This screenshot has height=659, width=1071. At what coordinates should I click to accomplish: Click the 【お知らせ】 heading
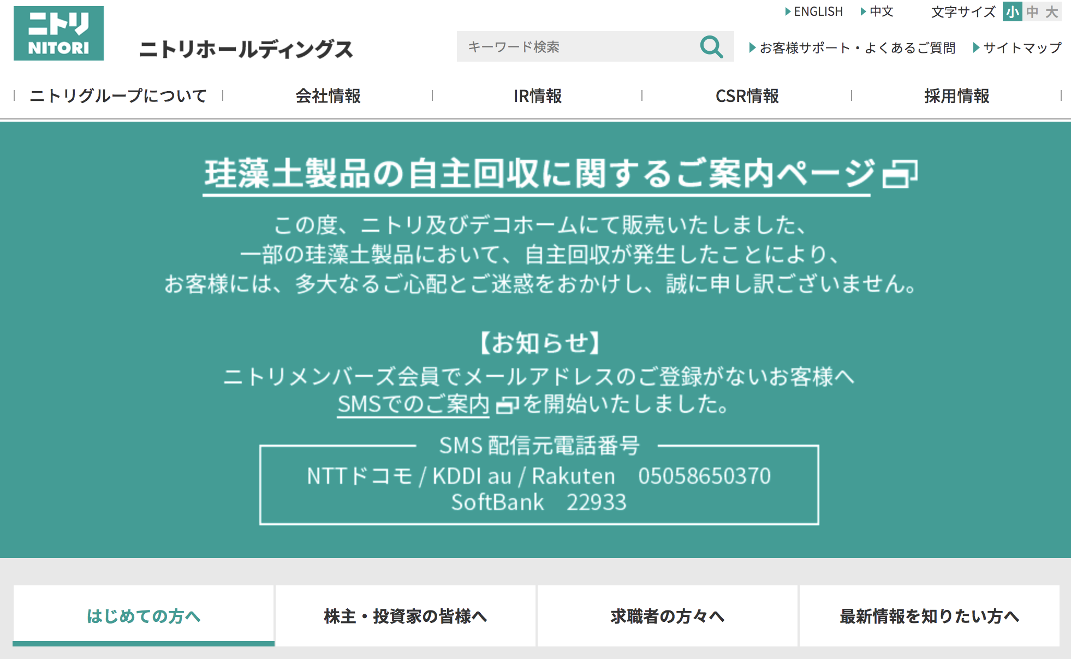[x=539, y=343]
